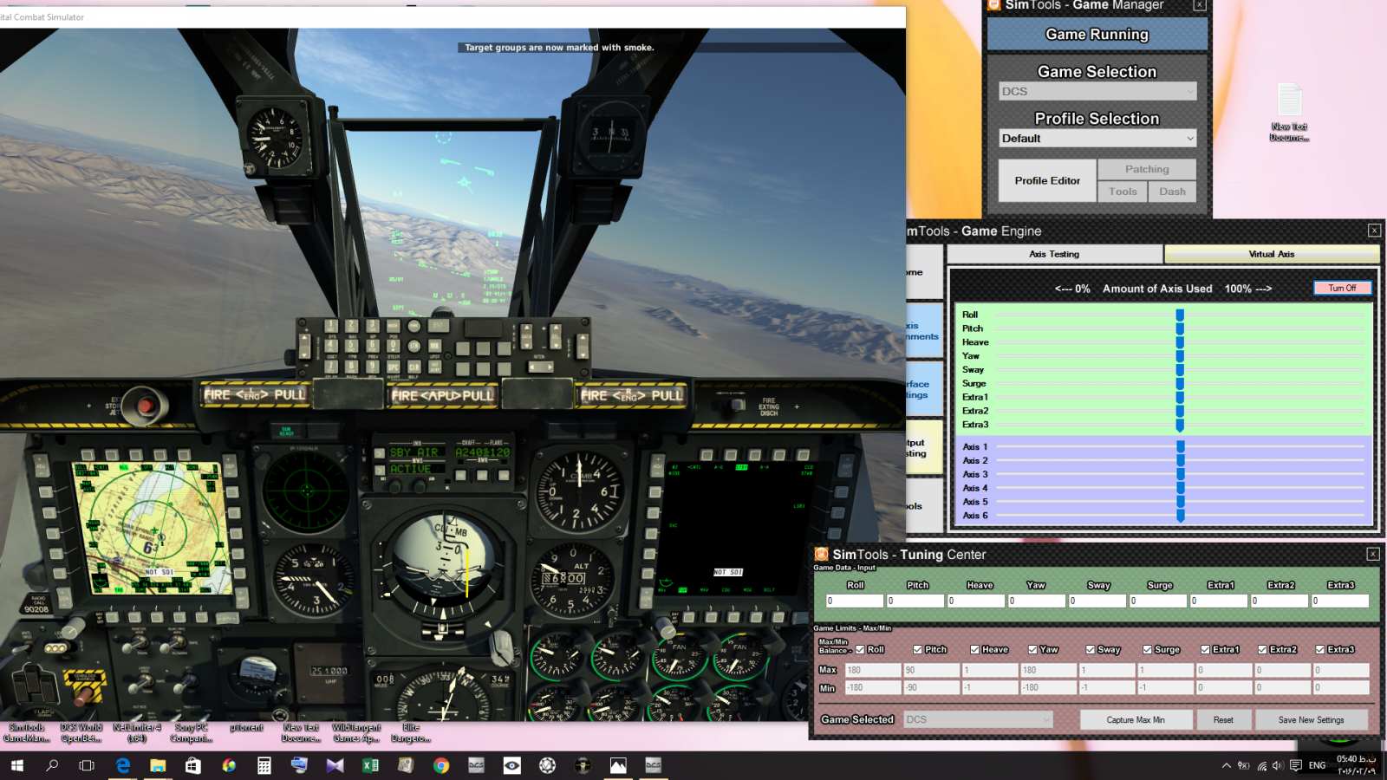Click the Max value field showing 180
This screenshot has width=1387, height=780.
pos(872,669)
